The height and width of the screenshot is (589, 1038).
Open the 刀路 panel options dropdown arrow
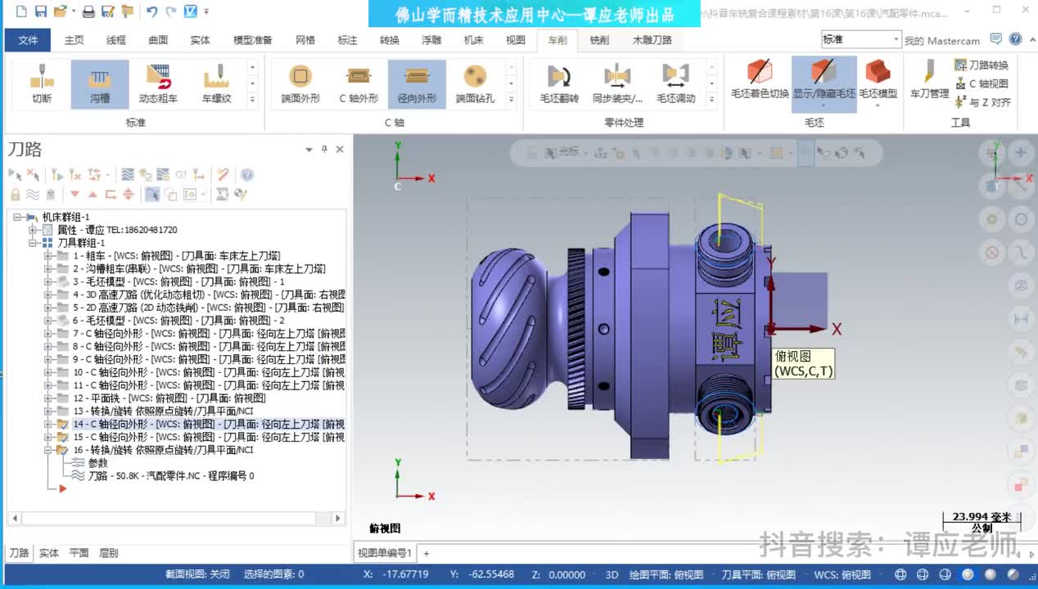pos(309,150)
